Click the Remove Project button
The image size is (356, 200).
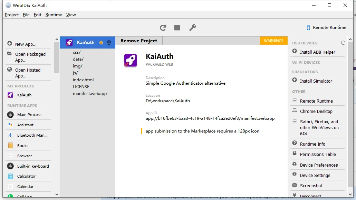[x=139, y=41]
